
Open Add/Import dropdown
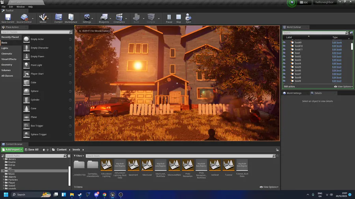pyautogui.click(x=12, y=150)
